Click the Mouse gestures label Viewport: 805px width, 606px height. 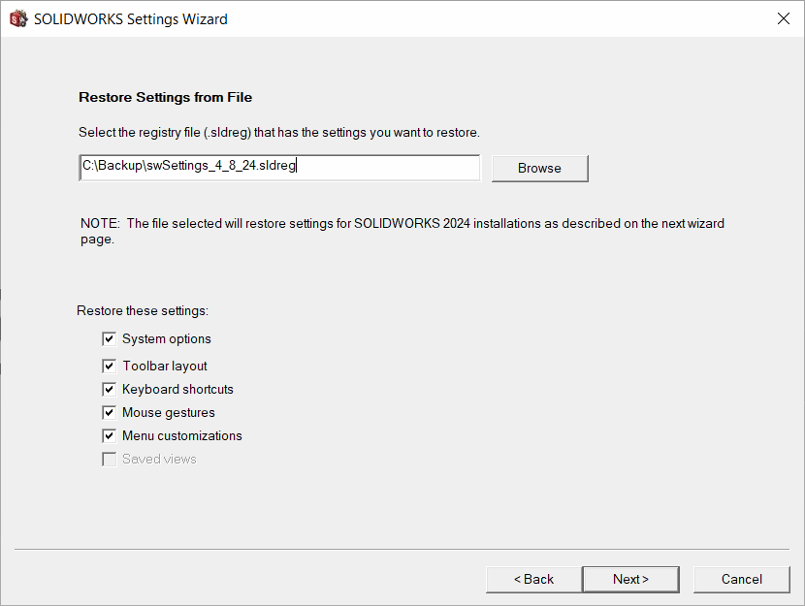tap(168, 412)
